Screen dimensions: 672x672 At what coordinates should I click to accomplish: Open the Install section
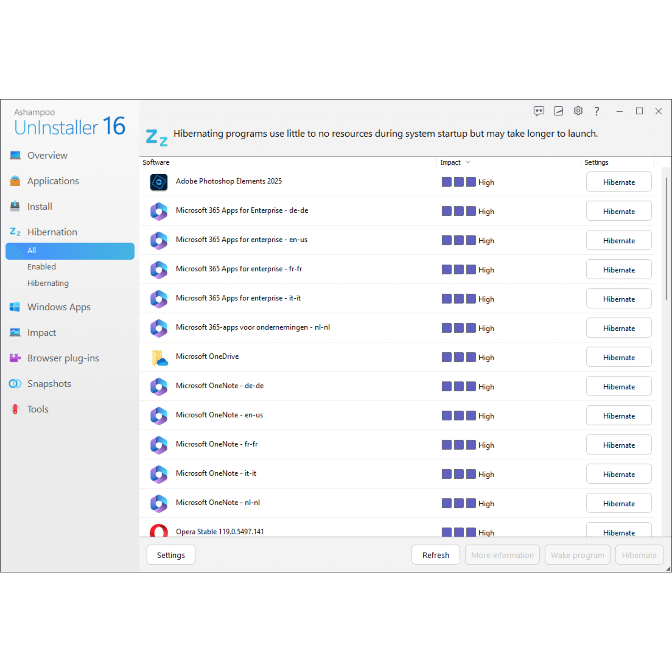pyautogui.click(x=39, y=206)
